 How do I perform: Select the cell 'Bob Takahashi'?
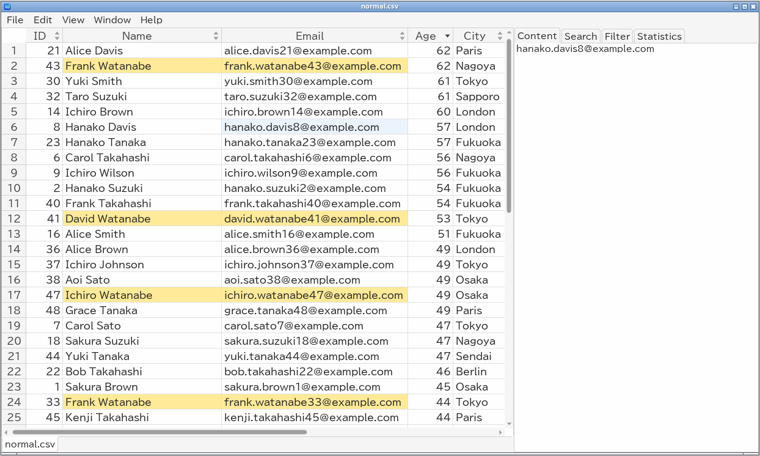pos(142,372)
